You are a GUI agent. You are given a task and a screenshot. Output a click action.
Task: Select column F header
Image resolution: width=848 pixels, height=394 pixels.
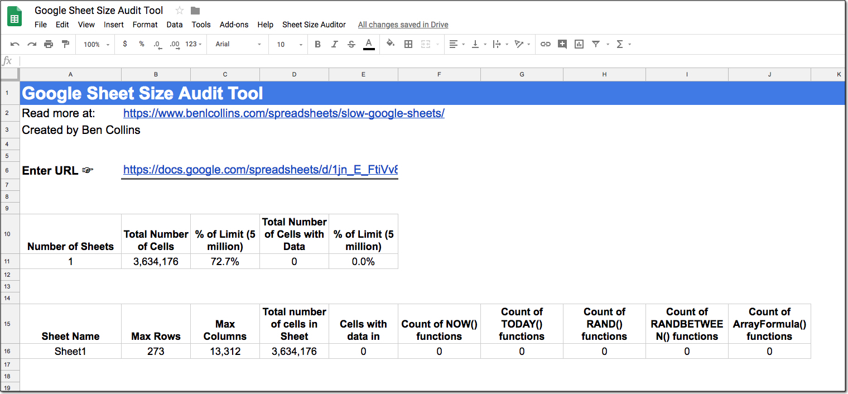[x=439, y=74]
